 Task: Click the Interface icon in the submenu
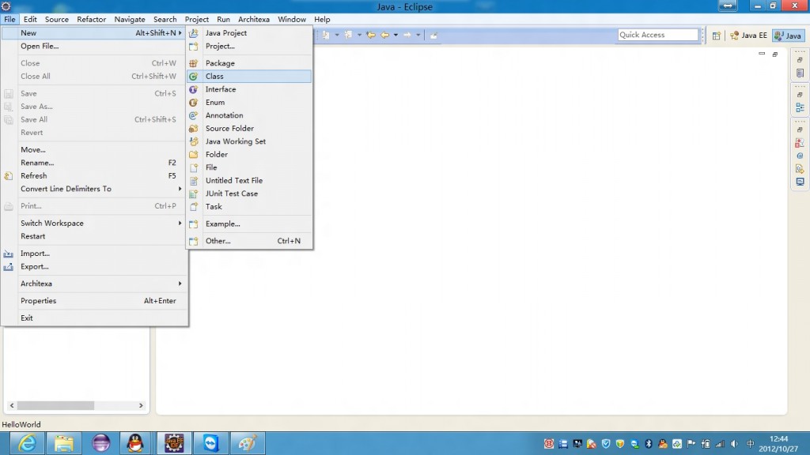click(x=193, y=89)
